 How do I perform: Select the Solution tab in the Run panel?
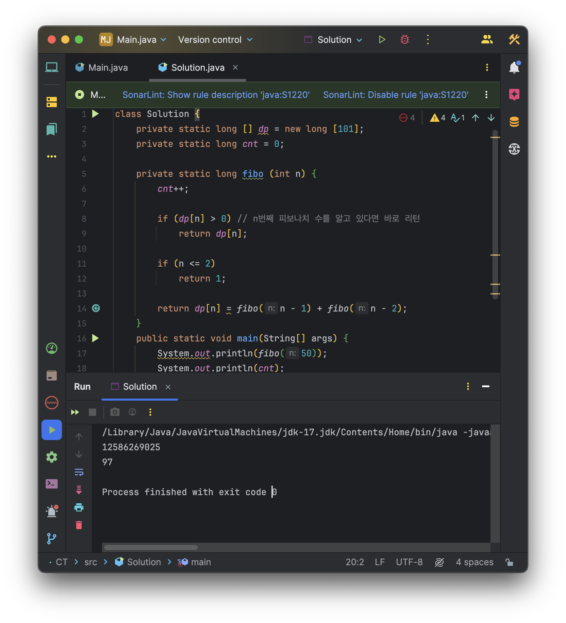pos(139,387)
